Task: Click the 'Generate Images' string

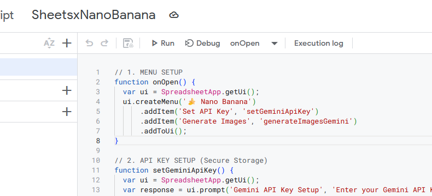Action: pyautogui.click(x=214, y=121)
